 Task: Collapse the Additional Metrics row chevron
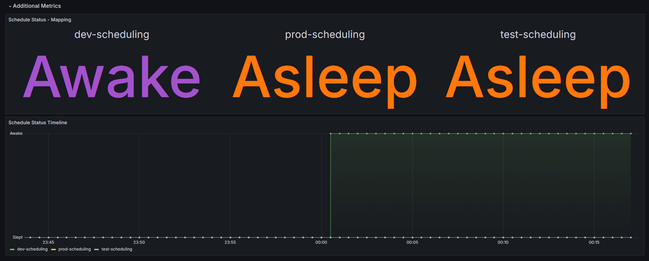(10, 6)
